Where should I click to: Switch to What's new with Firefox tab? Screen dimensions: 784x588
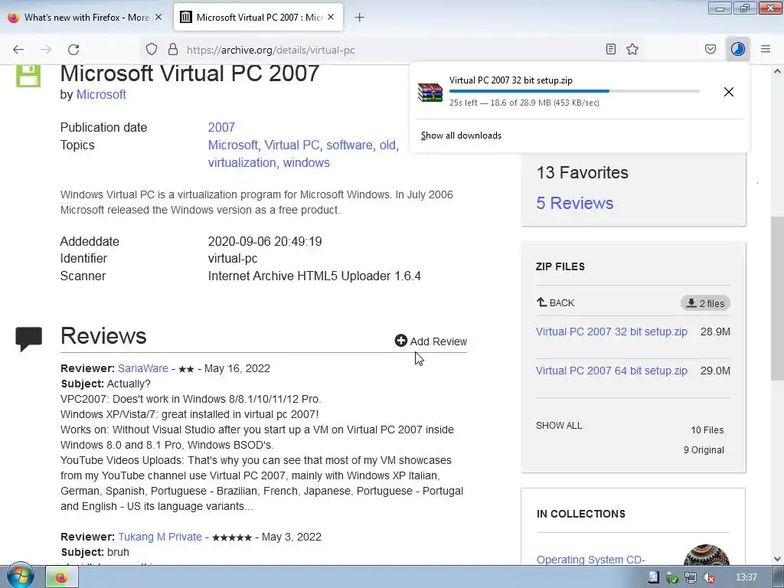tap(85, 17)
